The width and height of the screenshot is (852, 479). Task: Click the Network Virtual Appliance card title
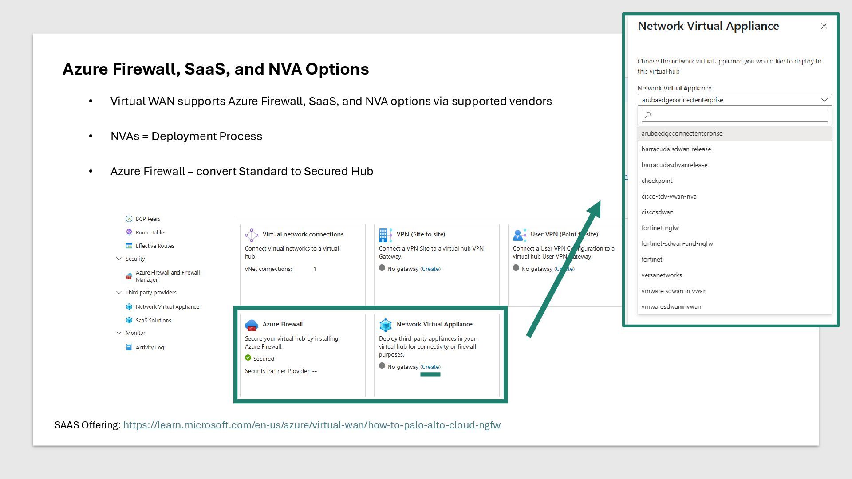coord(434,324)
